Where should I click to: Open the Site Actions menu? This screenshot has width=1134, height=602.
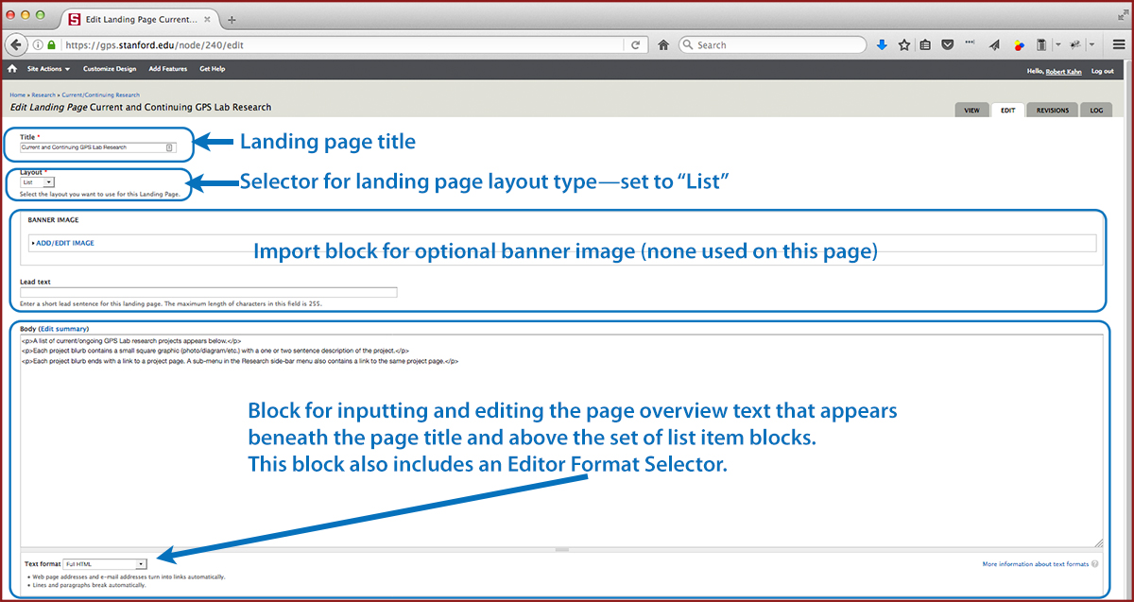[x=48, y=69]
